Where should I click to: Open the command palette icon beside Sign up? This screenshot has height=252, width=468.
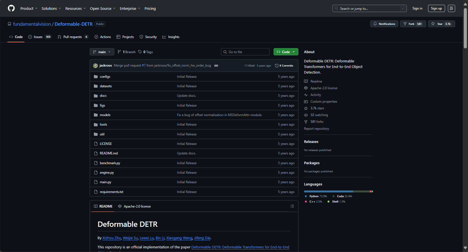tap(451, 8)
